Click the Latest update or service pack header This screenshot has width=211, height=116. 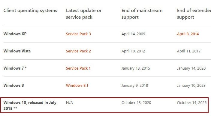pos(84,14)
